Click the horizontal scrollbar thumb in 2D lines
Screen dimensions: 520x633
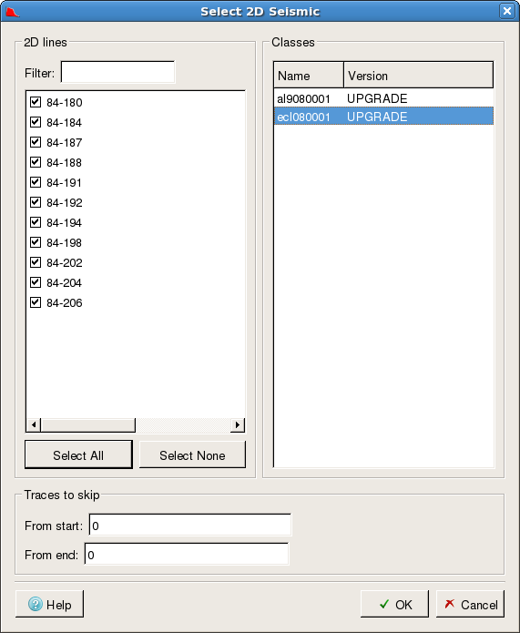[88, 424]
